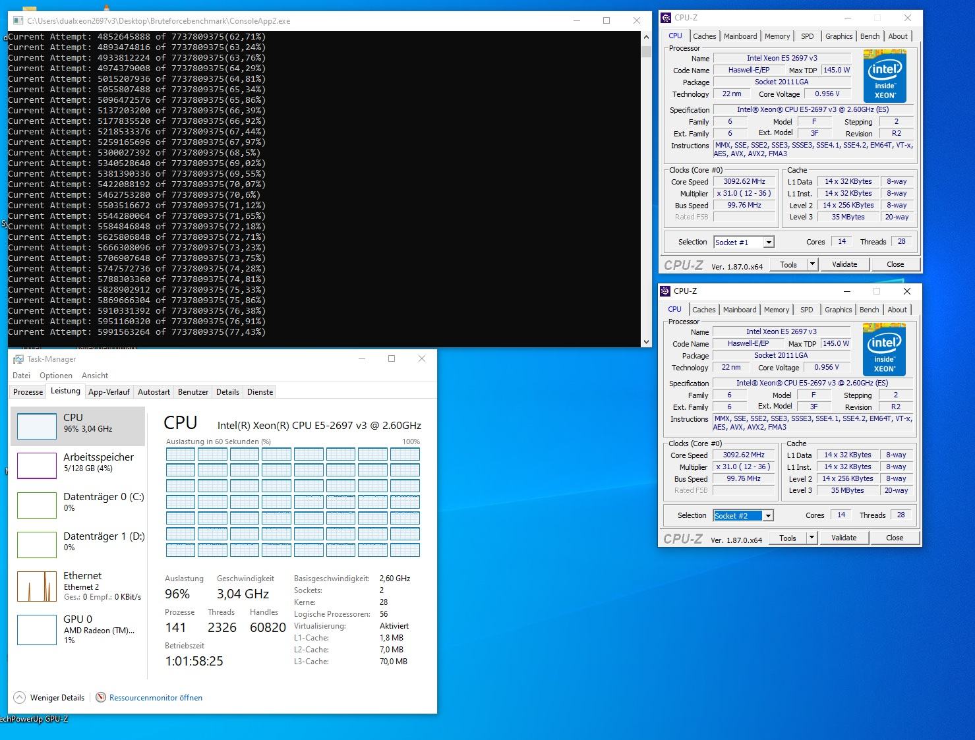Open SPD tab in upper CPU-Z window
This screenshot has width=975, height=740.
[808, 36]
